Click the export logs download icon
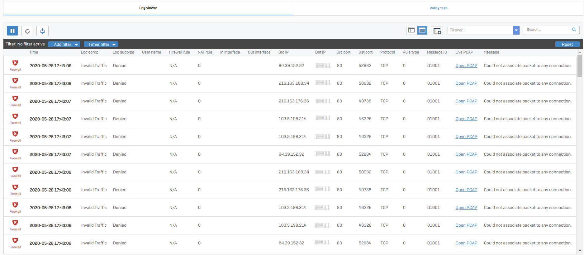Viewport: 584px width, 255px height. (x=42, y=31)
